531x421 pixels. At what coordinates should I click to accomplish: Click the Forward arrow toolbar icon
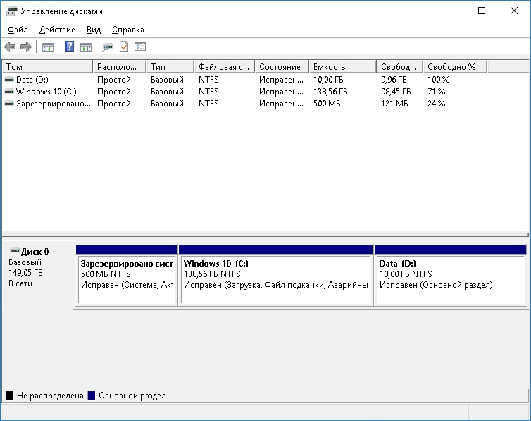point(26,47)
